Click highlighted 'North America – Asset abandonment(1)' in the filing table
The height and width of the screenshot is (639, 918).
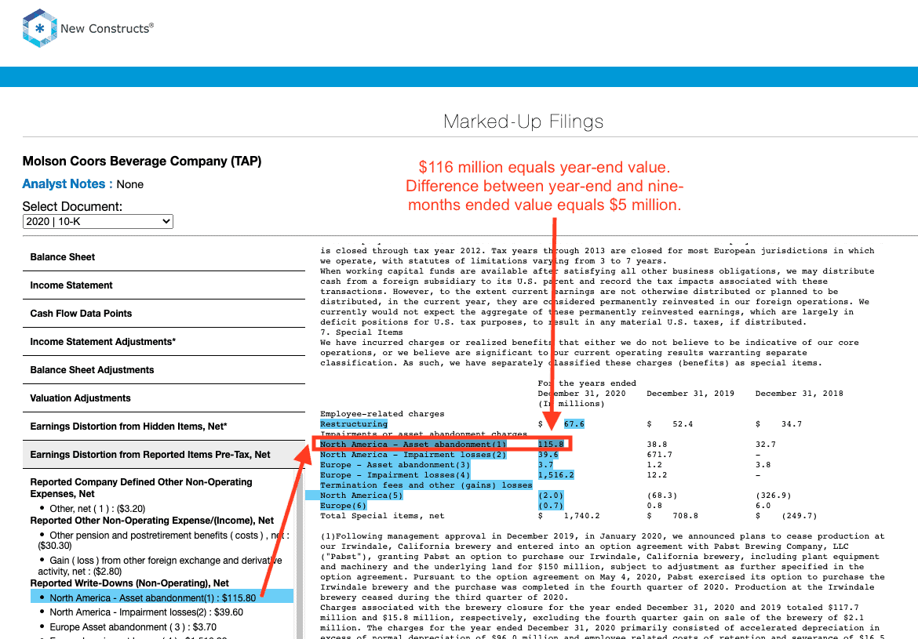[x=413, y=444]
